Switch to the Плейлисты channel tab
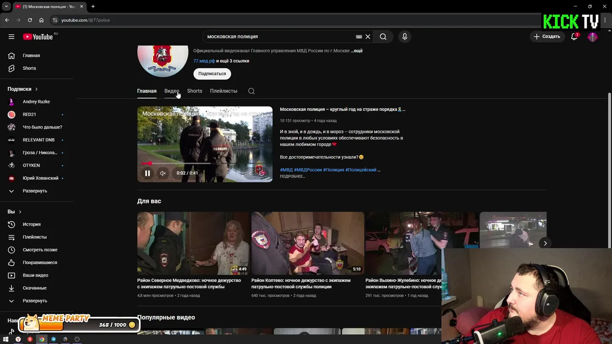This screenshot has height=344, width=612. (223, 91)
